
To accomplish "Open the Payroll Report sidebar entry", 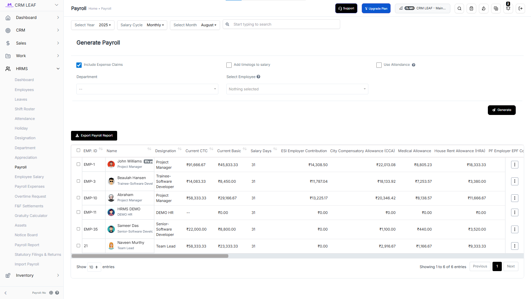I will [27, 245].
